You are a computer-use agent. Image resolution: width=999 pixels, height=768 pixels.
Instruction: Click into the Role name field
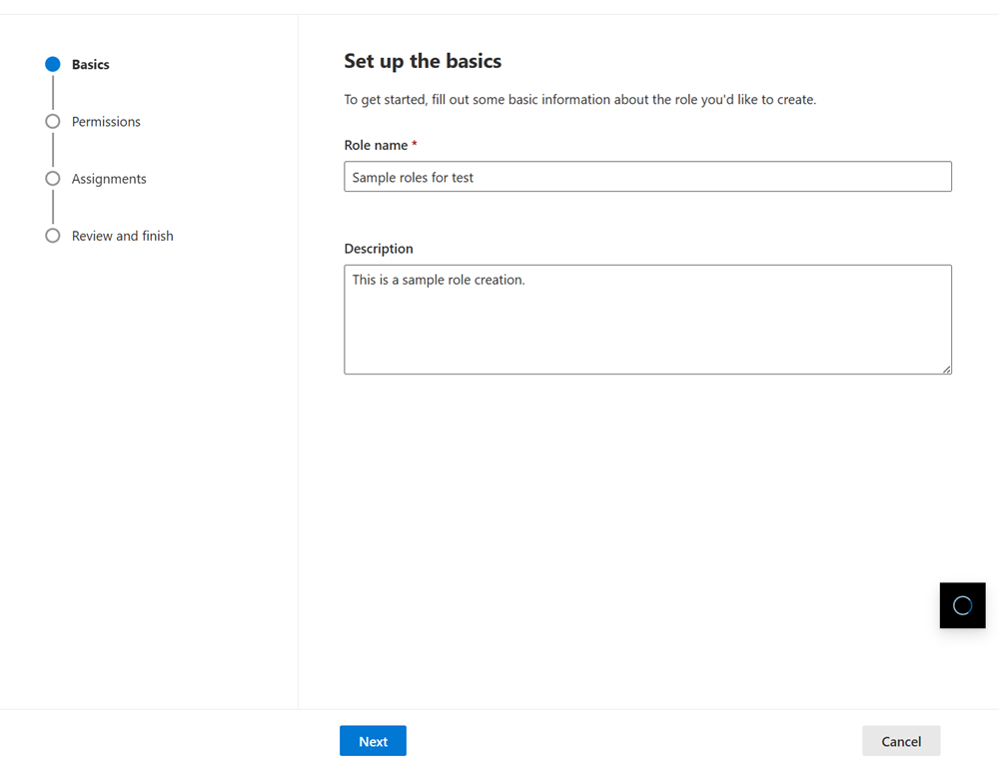click(648, 177)
